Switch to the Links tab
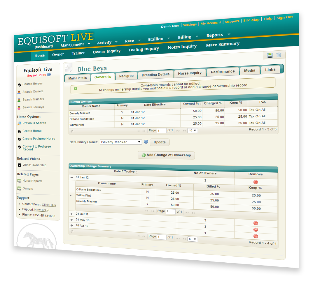Image resolution: width=313 pixels, height=281 pixels. pyautogui.click(x=270, y=70)
